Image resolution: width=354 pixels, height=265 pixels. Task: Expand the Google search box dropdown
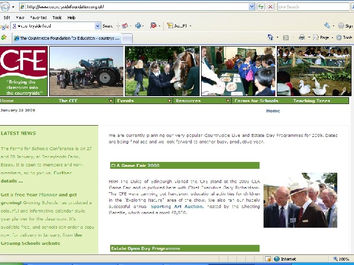pyautogui.click(x=97, y=26)
